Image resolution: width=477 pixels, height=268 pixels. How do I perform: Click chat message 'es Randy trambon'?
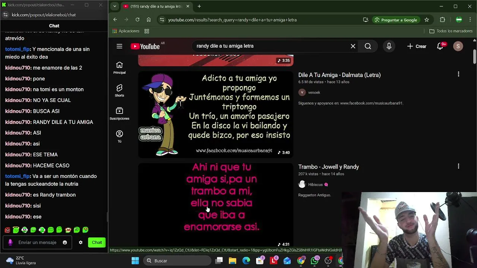pyautogui.click(x=54, y=195)
